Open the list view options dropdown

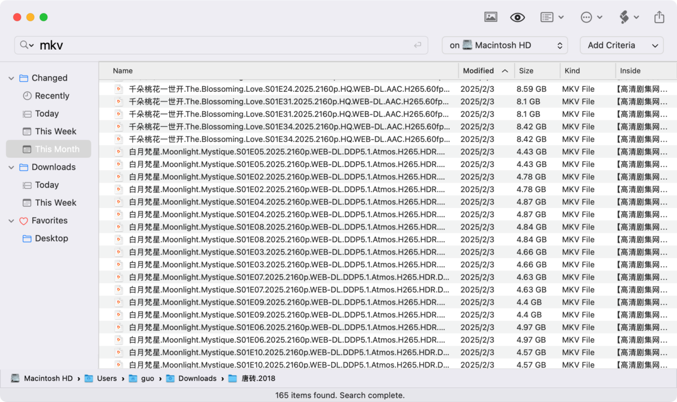pyautogui.click(x=552, y=17)
